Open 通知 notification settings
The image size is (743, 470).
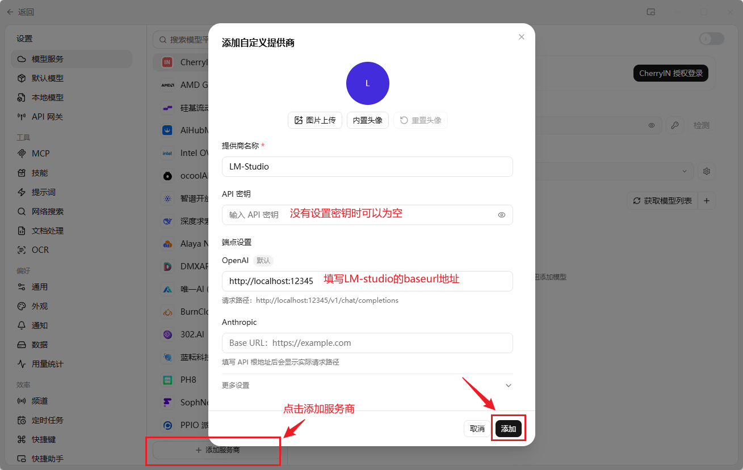click(x=72, y=325)
